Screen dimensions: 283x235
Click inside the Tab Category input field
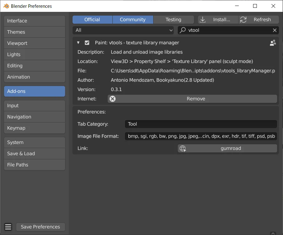[x=201, y=124]
